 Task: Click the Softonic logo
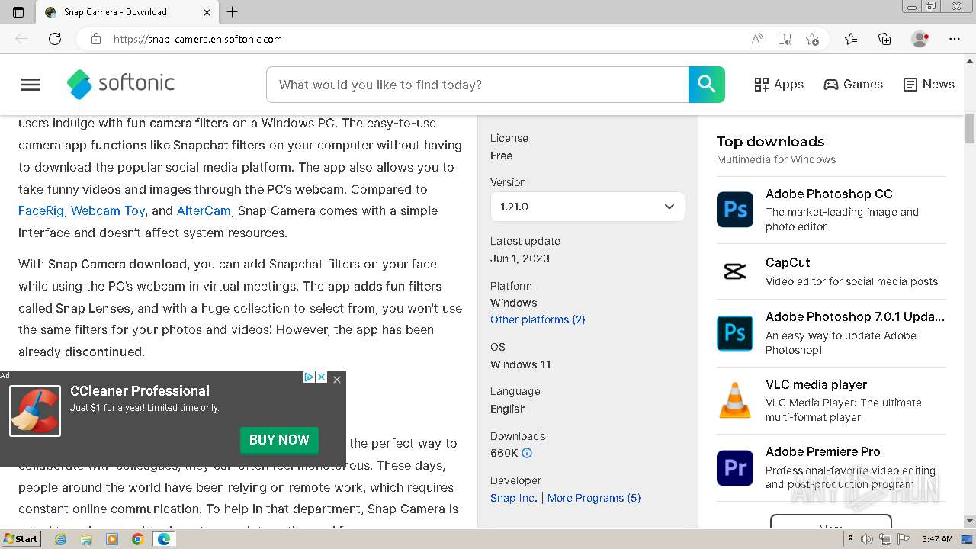tap(120, 84)
